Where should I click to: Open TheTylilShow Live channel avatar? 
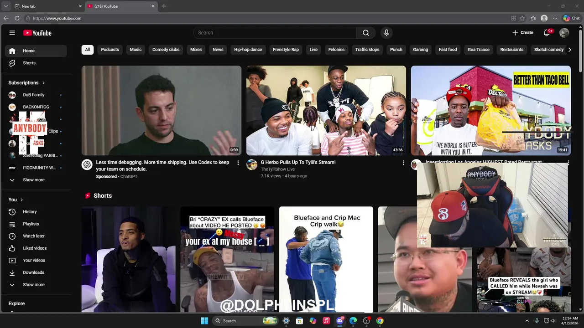click(252, 164)
